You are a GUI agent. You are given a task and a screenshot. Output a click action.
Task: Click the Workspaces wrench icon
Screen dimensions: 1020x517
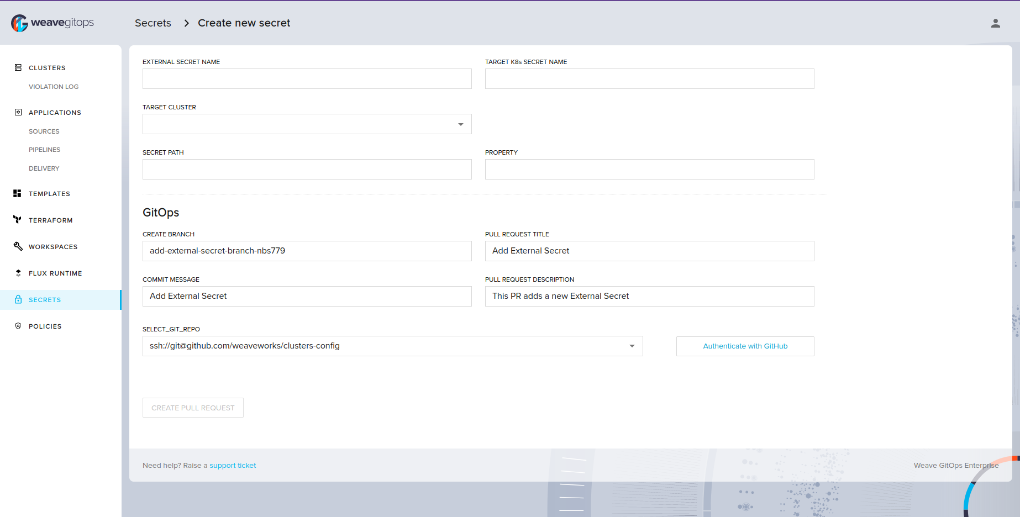pos(18,246)
